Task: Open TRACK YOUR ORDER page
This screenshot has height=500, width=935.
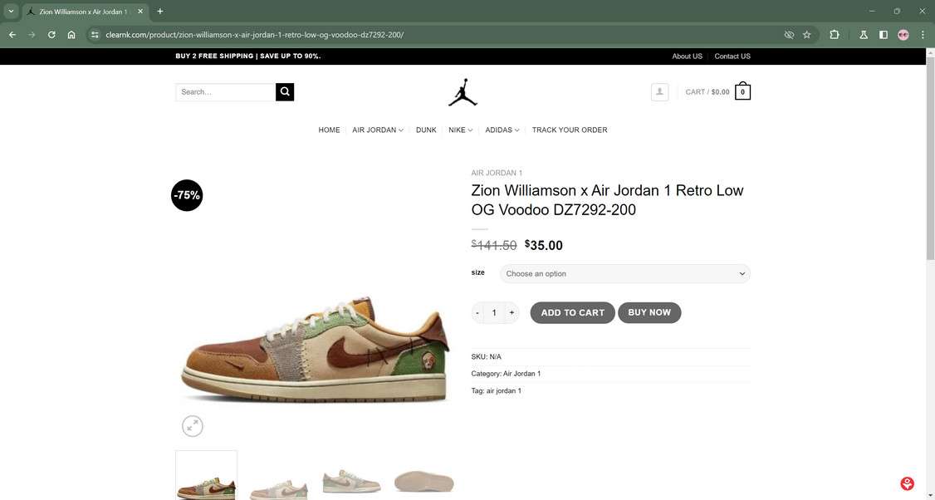Action: (x=570, y=130)
